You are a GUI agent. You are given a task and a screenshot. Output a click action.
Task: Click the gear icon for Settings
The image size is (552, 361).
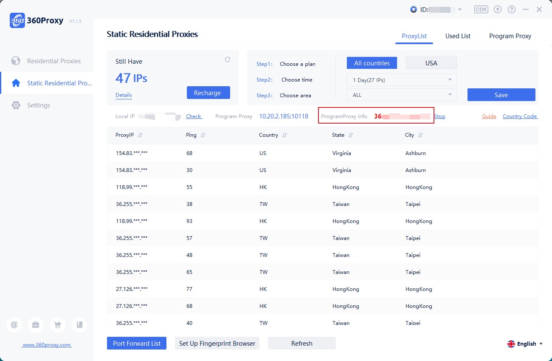click(16, 105)
